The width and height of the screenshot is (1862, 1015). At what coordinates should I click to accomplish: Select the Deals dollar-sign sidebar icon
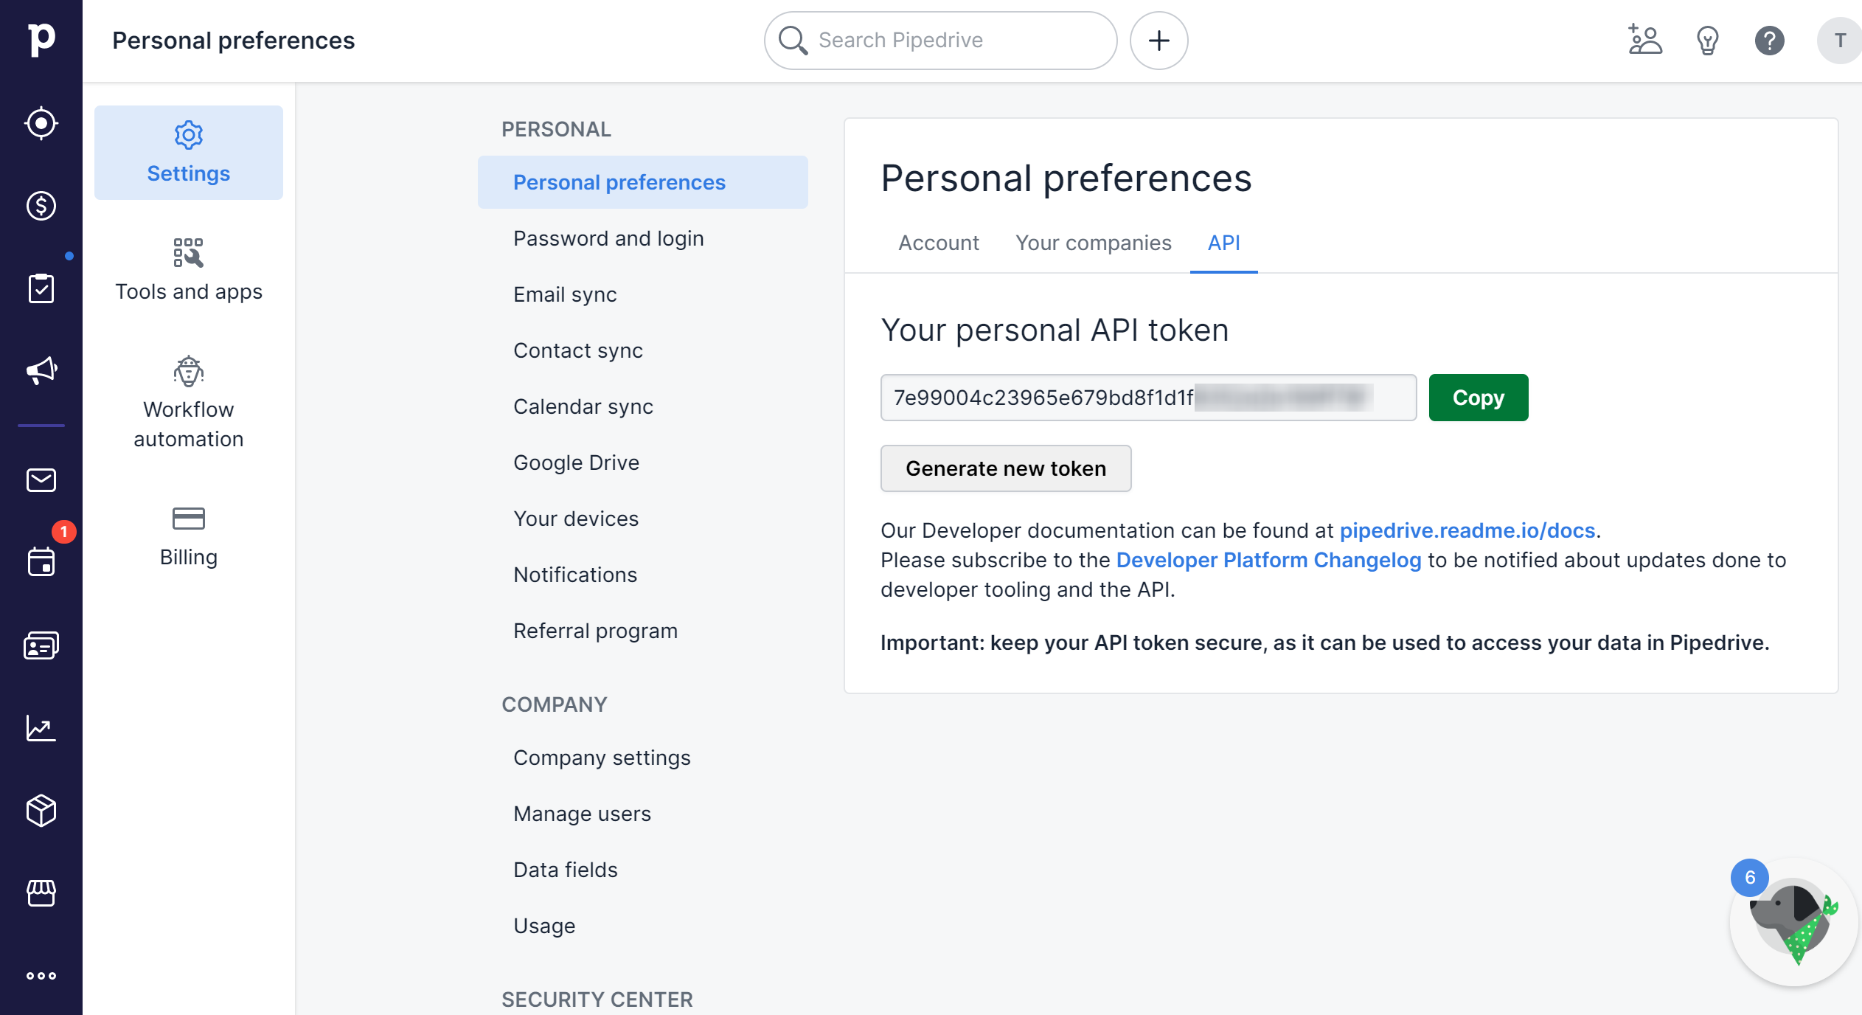41,205
